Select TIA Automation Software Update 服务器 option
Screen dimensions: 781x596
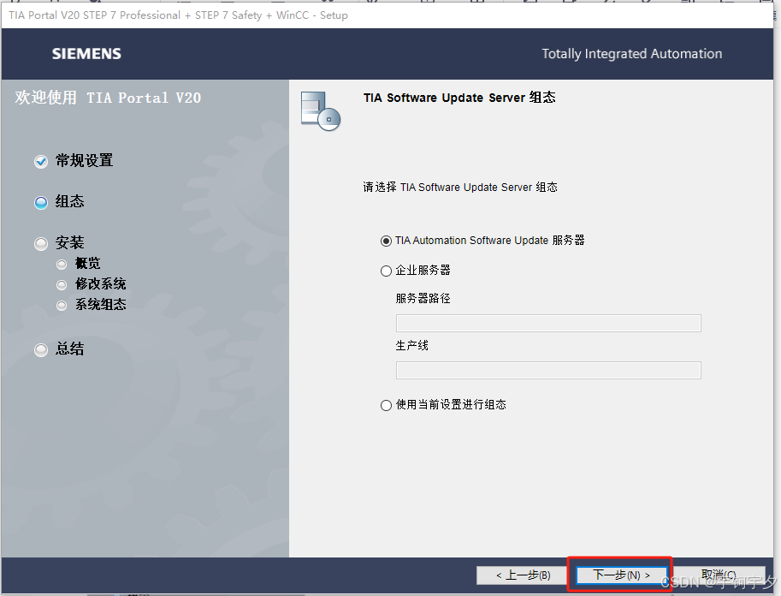point(482,241)
